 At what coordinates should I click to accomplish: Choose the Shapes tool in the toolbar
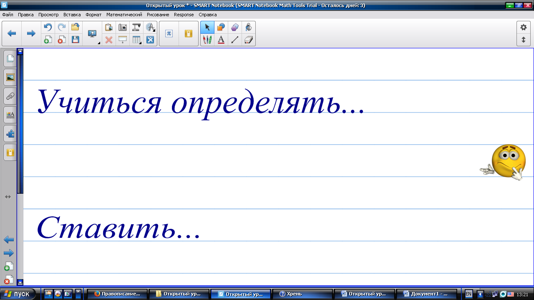coord(221,27)
